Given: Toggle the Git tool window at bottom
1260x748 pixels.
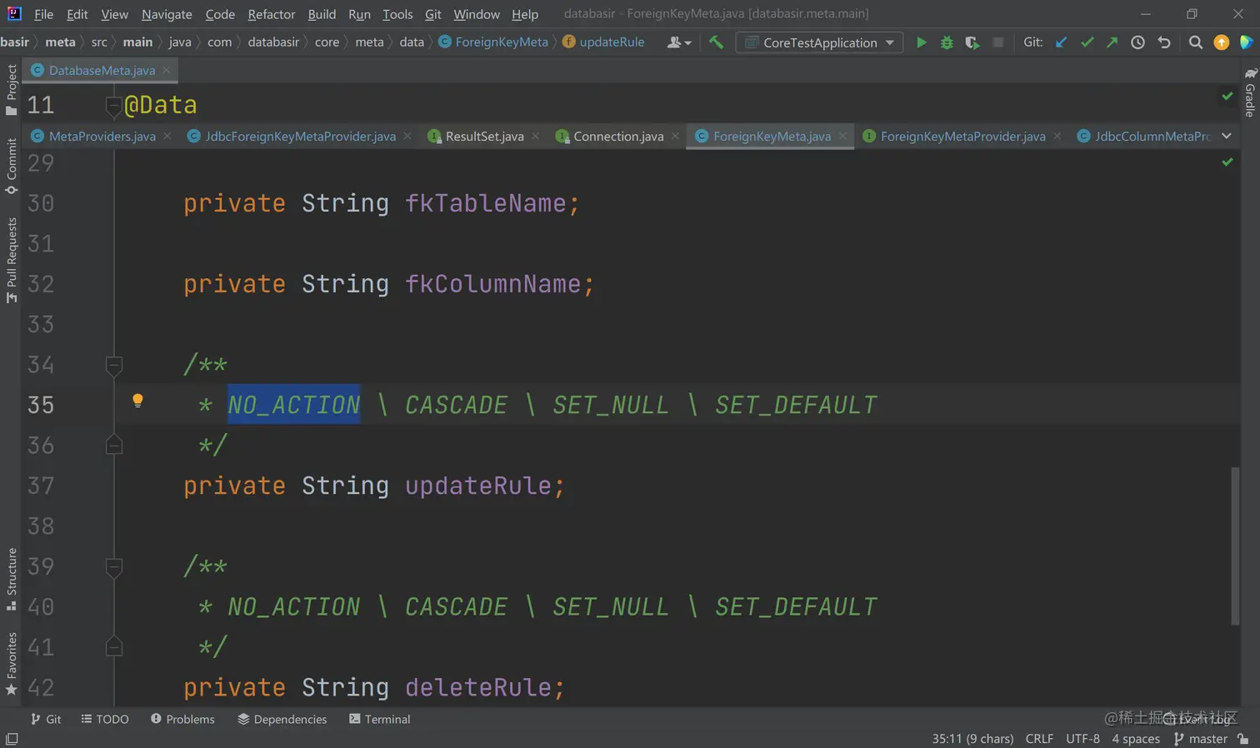Looking at the screenshot, I should (x=46, y=719).
